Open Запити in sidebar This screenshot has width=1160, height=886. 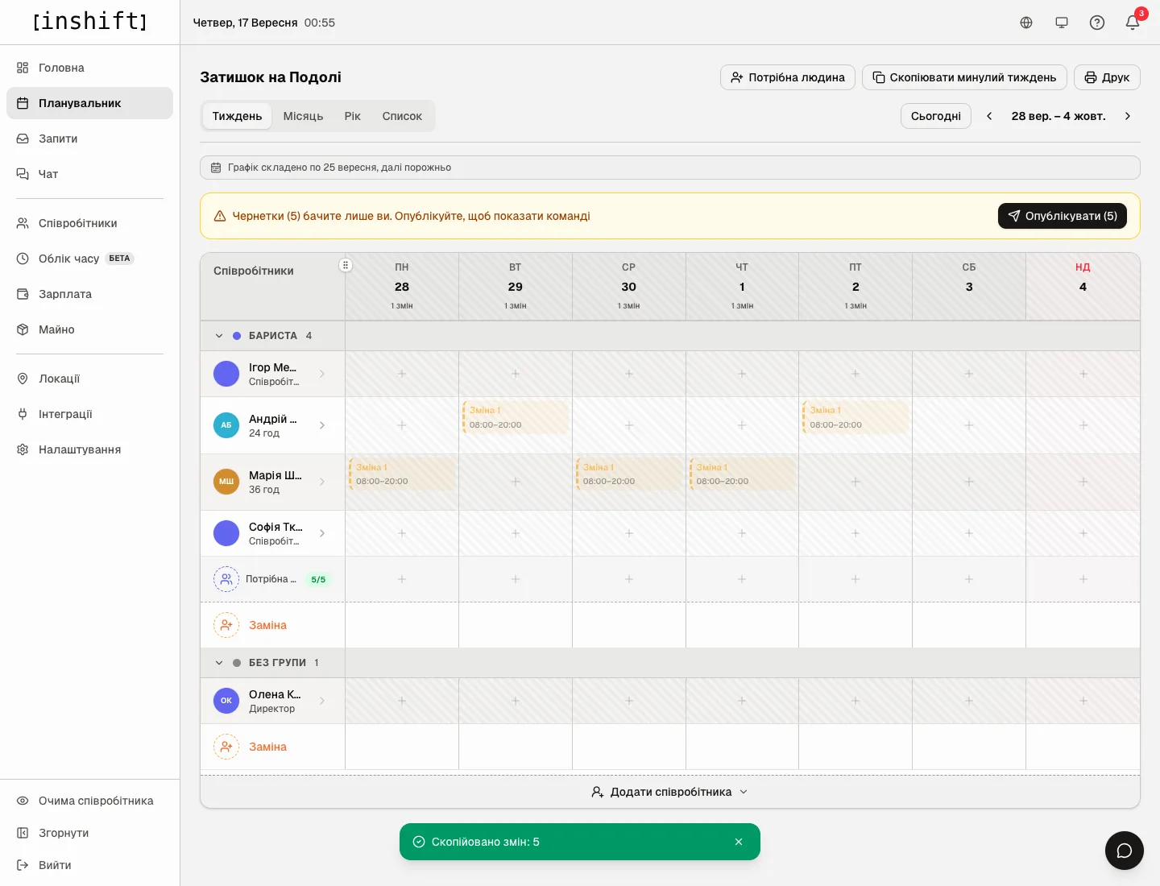(x=90, y=139)
